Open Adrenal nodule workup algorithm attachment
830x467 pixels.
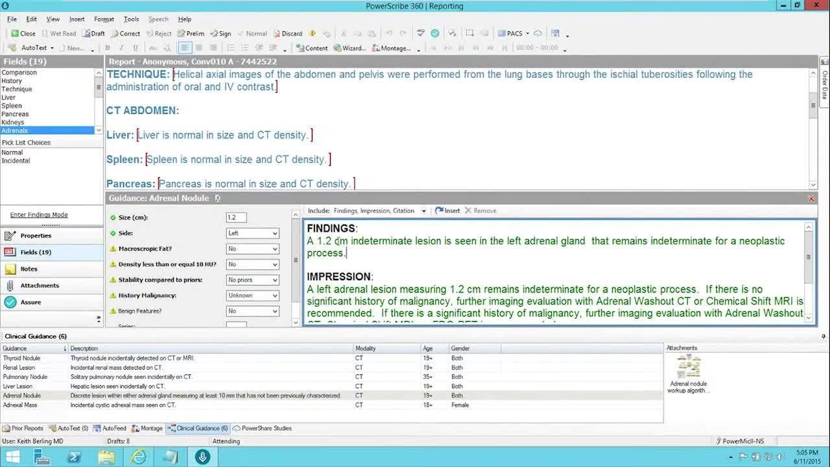tap(689, 375)
